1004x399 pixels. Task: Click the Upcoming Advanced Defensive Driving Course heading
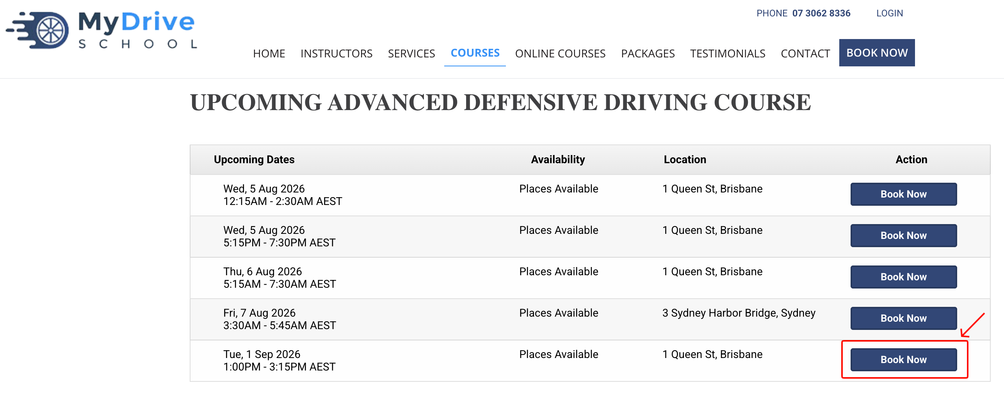click(500, 102)
